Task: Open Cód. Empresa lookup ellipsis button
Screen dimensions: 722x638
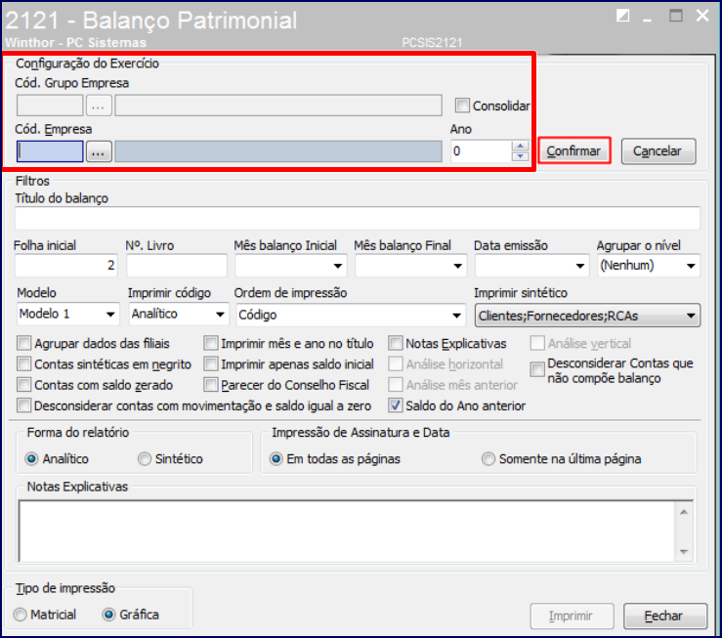Action: 99,151
